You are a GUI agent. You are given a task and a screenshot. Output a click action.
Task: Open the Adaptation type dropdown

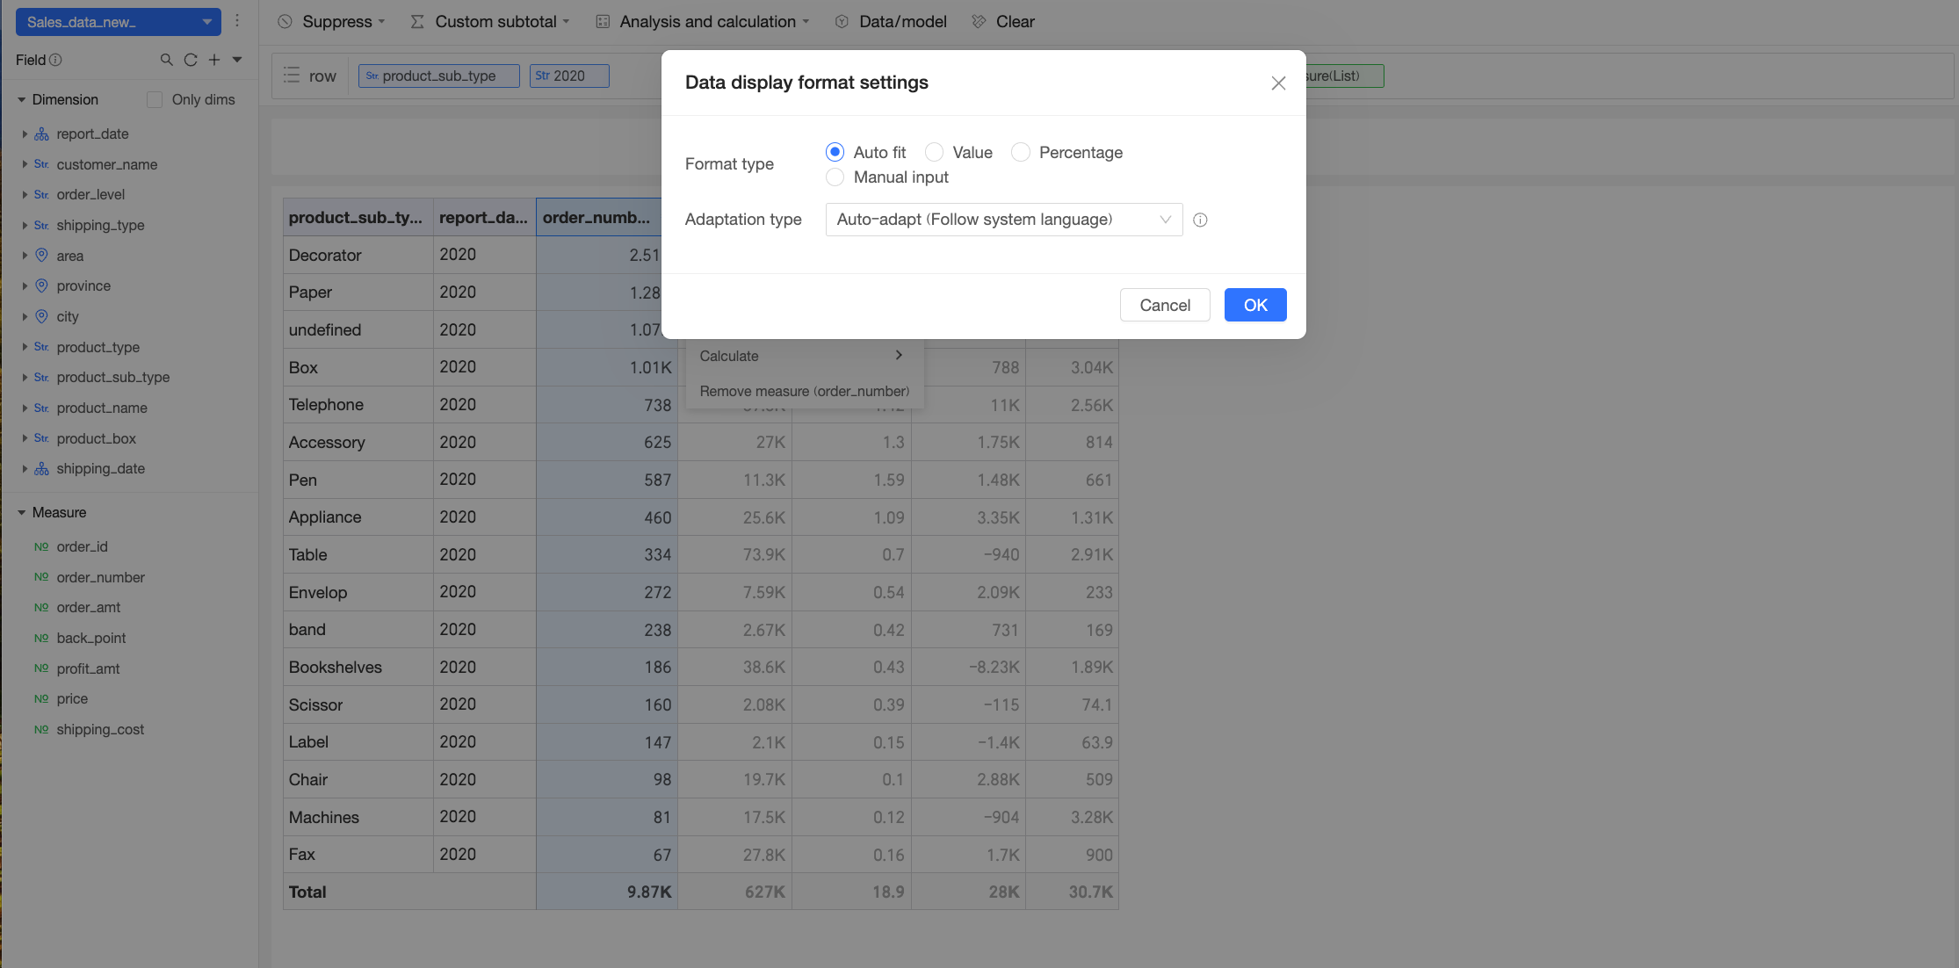(x=1004, y=220)
